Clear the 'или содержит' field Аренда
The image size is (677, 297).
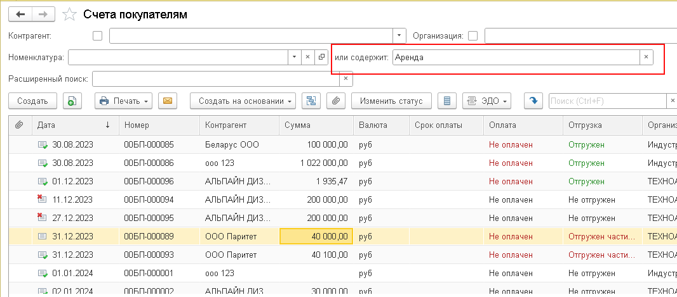point(646,57)
